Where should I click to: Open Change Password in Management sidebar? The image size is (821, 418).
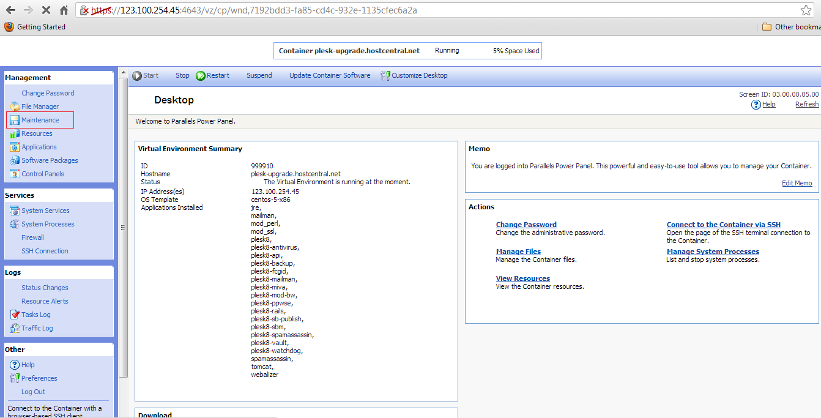(48, 93)
